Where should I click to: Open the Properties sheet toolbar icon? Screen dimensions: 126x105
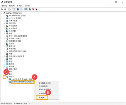coord(14,9)
